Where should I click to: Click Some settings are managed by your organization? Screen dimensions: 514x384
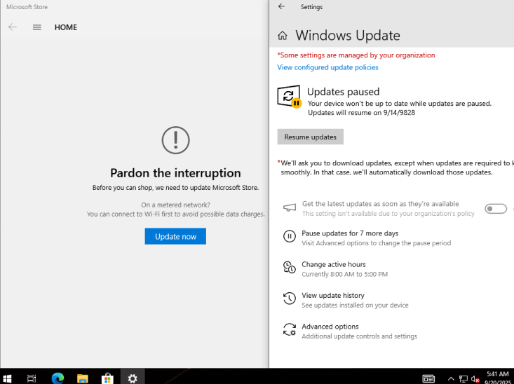(356, 55)
